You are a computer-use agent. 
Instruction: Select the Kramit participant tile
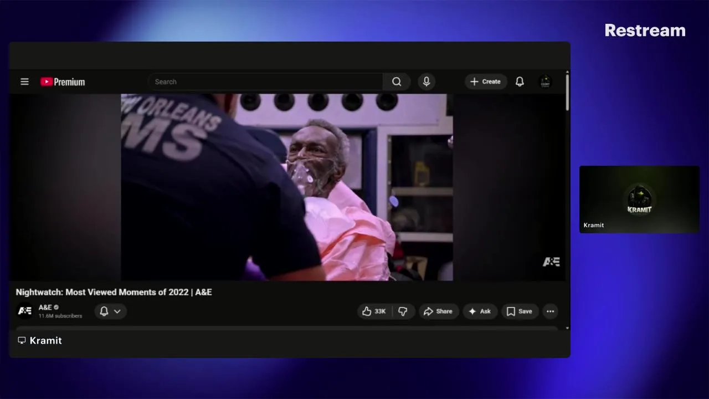[x=639, y=199]
